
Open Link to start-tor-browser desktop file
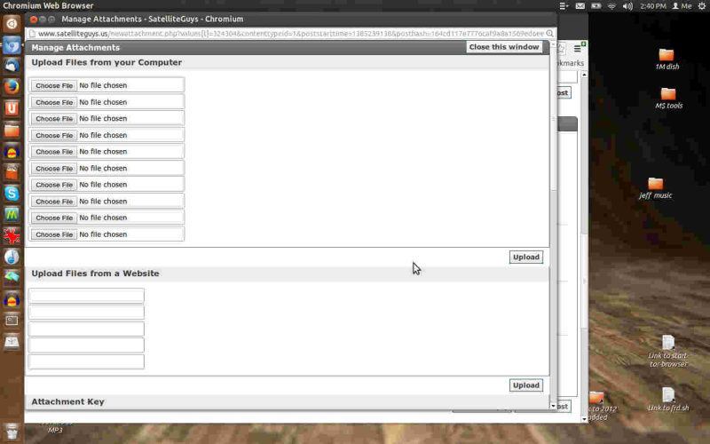pyautogui.click(x=668, y=351)
